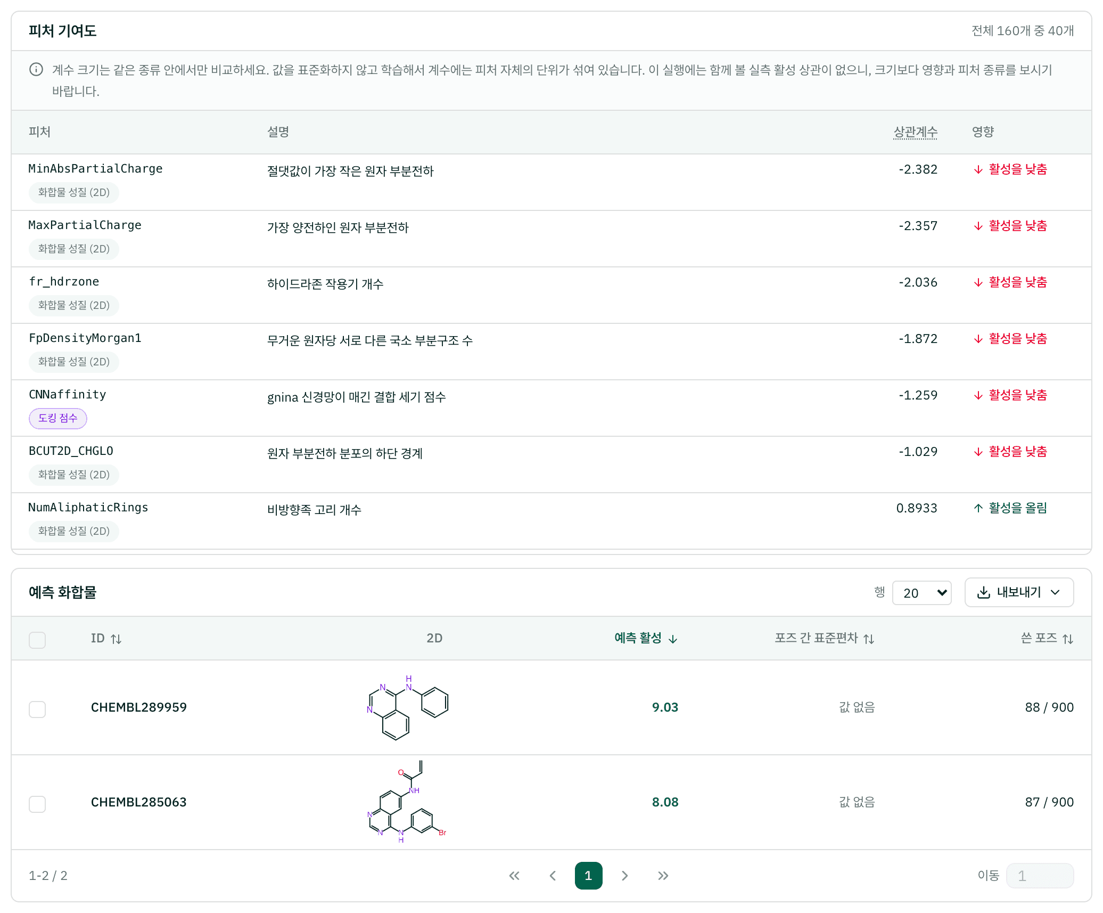Screen dimensions: 1103x913
Task: Click the 1-2 / 2 range indicator
Action: (48, 876)
